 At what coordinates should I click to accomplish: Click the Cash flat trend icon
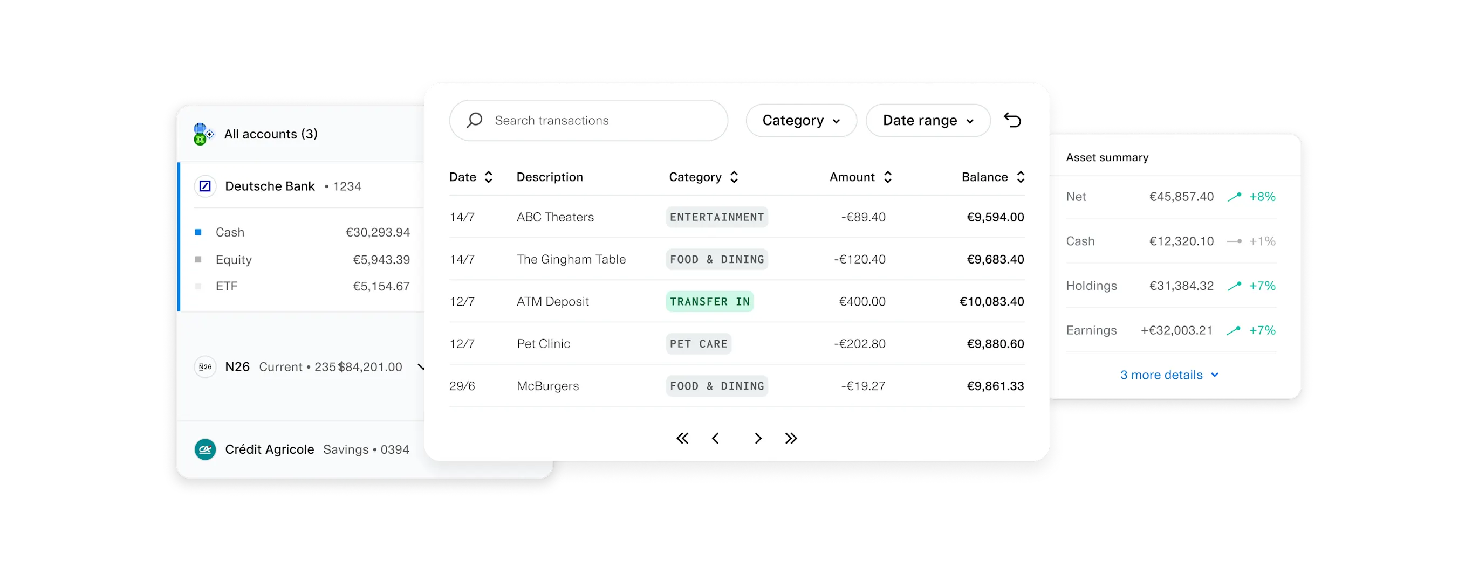1234,241
